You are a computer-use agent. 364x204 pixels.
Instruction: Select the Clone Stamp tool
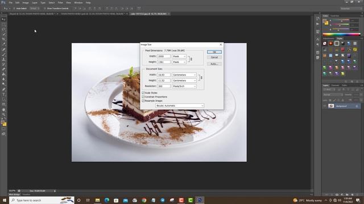tap(3, 59)
